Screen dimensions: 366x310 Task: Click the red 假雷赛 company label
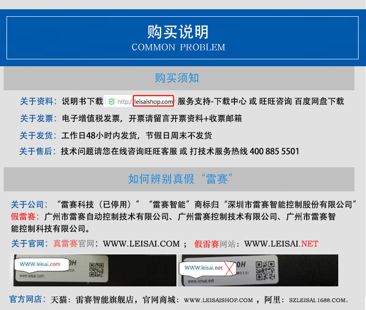click(25, 216)
